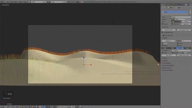Screen dimensions: 192x108
Task: Toggle the Parents render checkbox
Action: (x=162, y=46)
